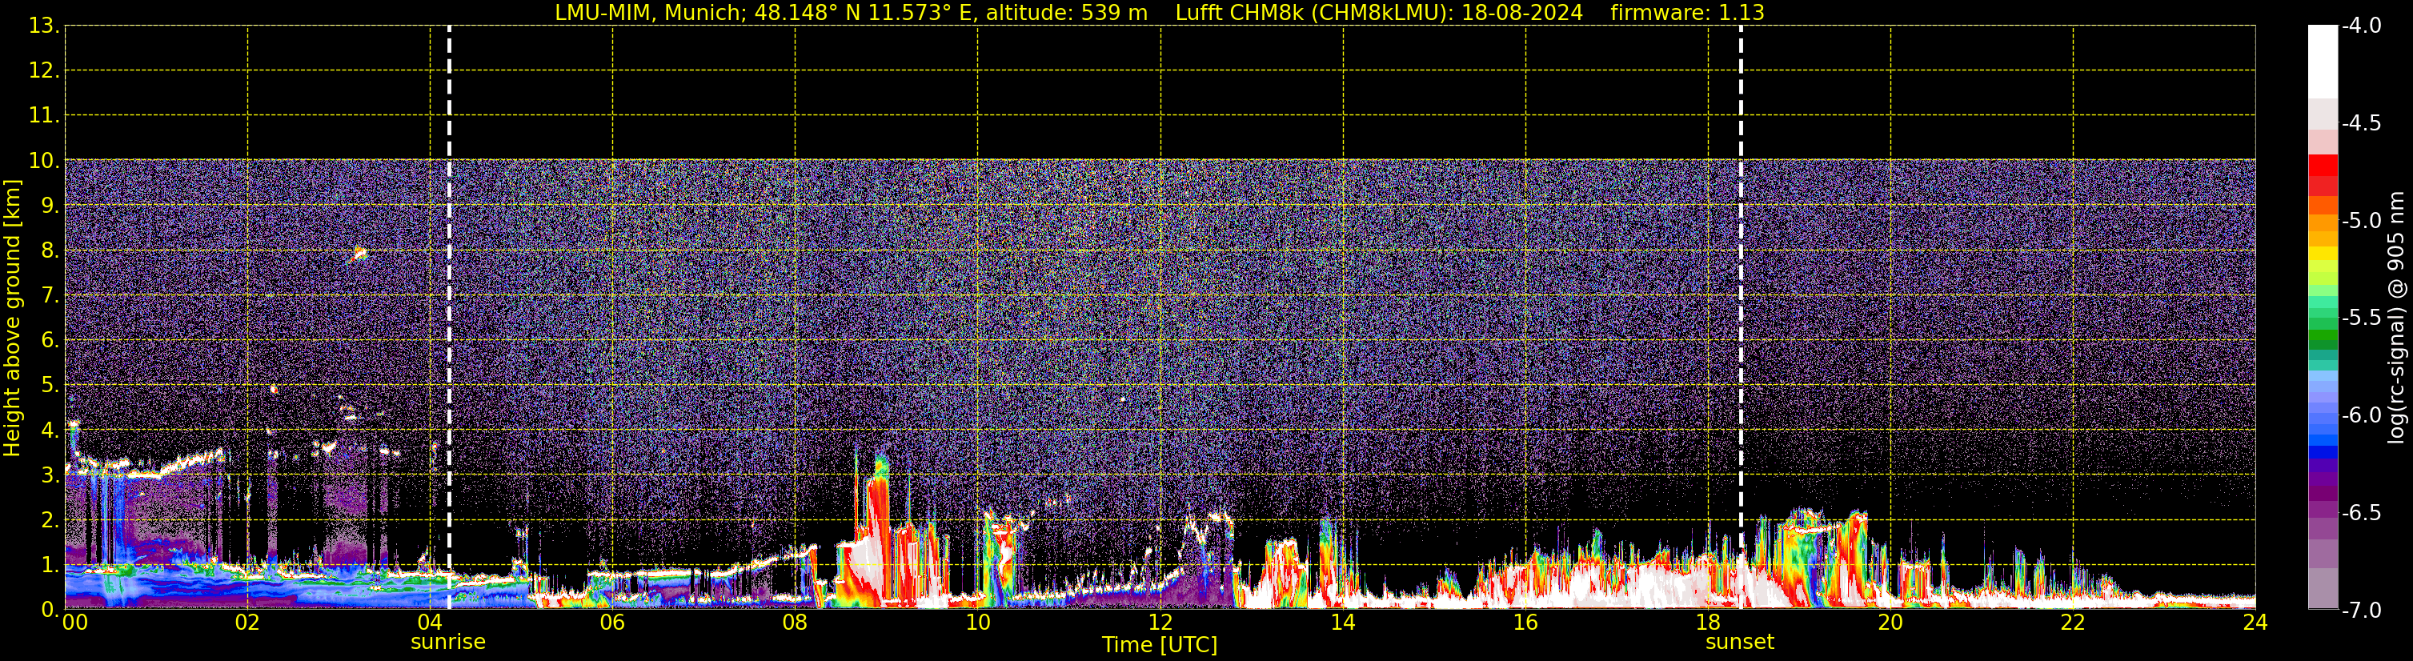The height and width of the screenshot is (661, 2413).
Task: Click the '22' time axis tick label
Action: coord(2073,623)
